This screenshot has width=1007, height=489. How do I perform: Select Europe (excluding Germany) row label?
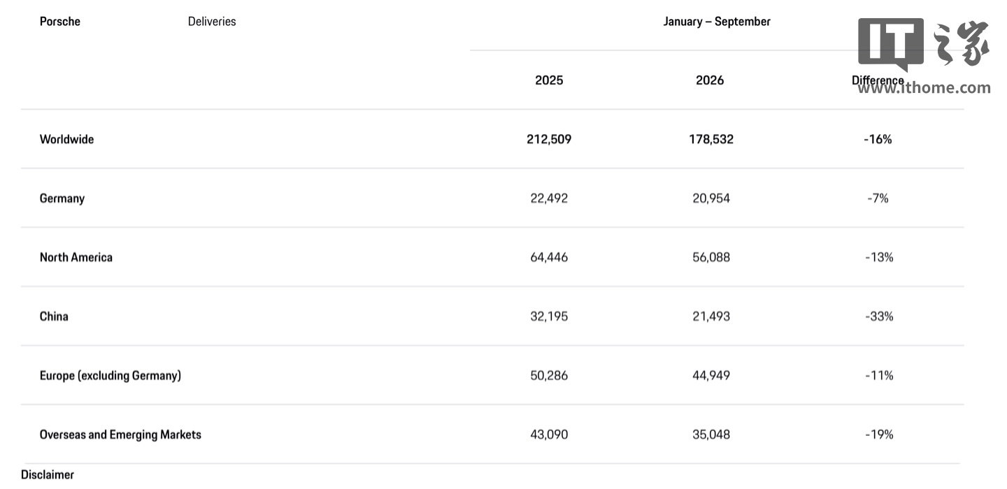pos(110,376)
